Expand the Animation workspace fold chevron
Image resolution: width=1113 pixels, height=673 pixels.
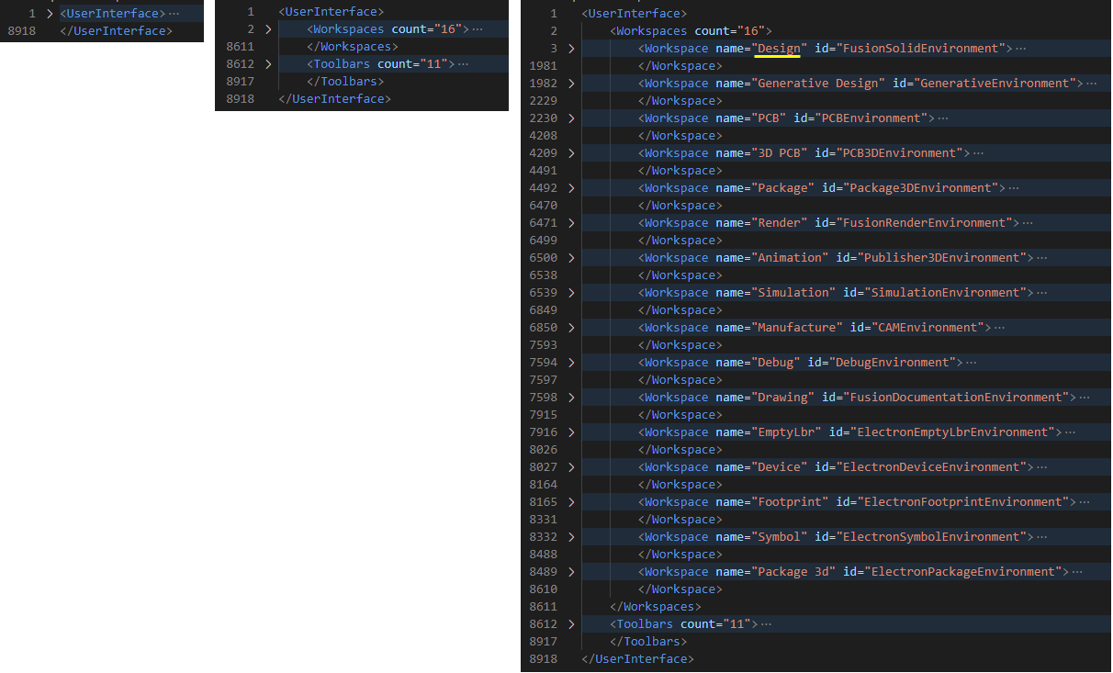tap(570, 258)
